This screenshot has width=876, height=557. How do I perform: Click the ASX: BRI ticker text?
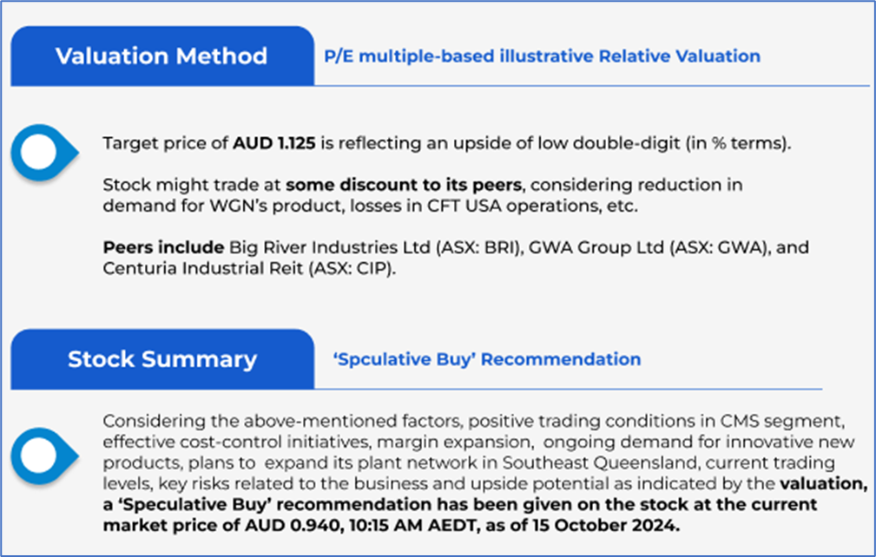pos(482,247)
